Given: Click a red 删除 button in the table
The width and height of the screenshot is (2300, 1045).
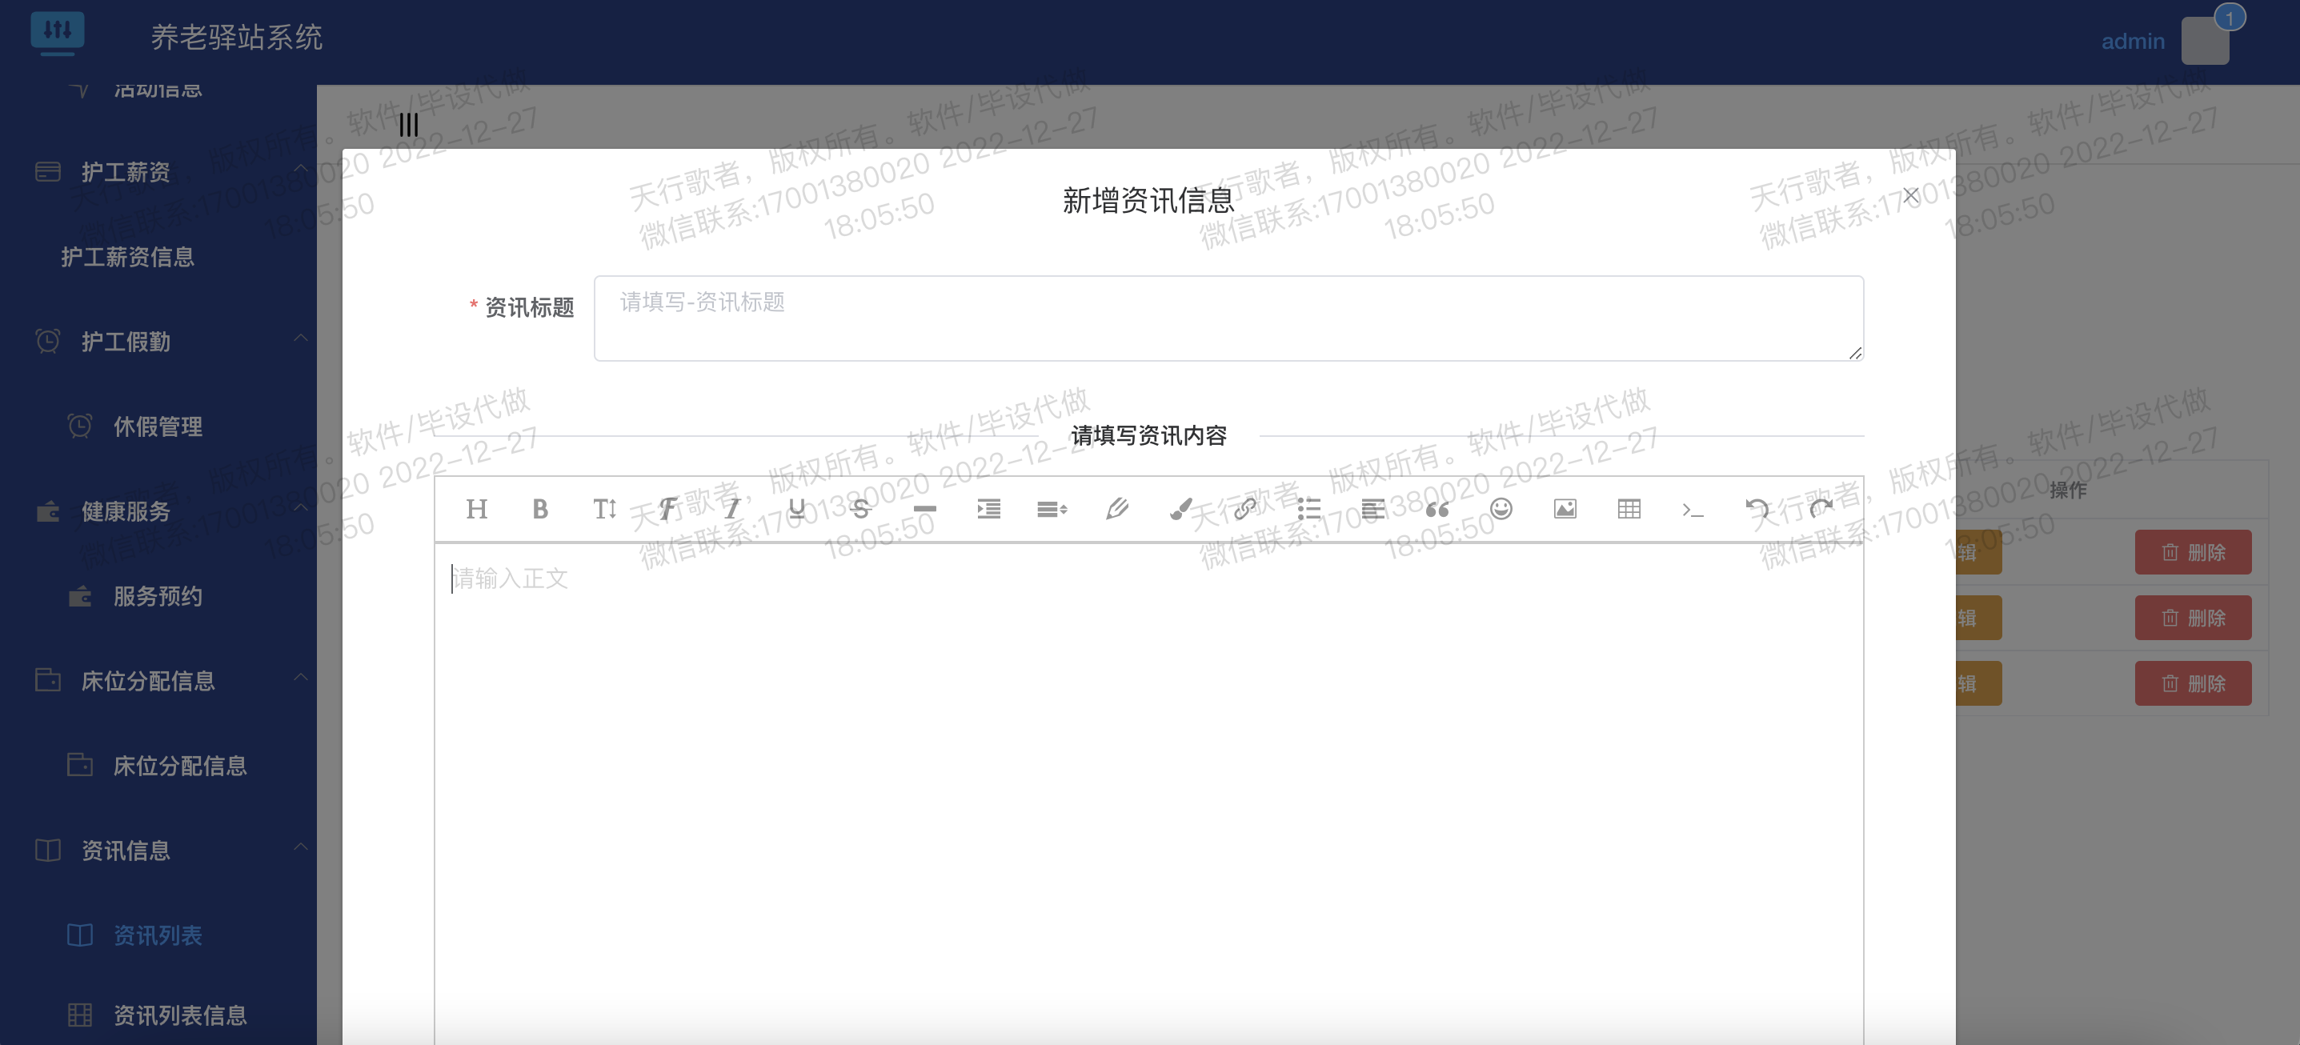Looking at the screenshot, I should [x=2194, y=551].
